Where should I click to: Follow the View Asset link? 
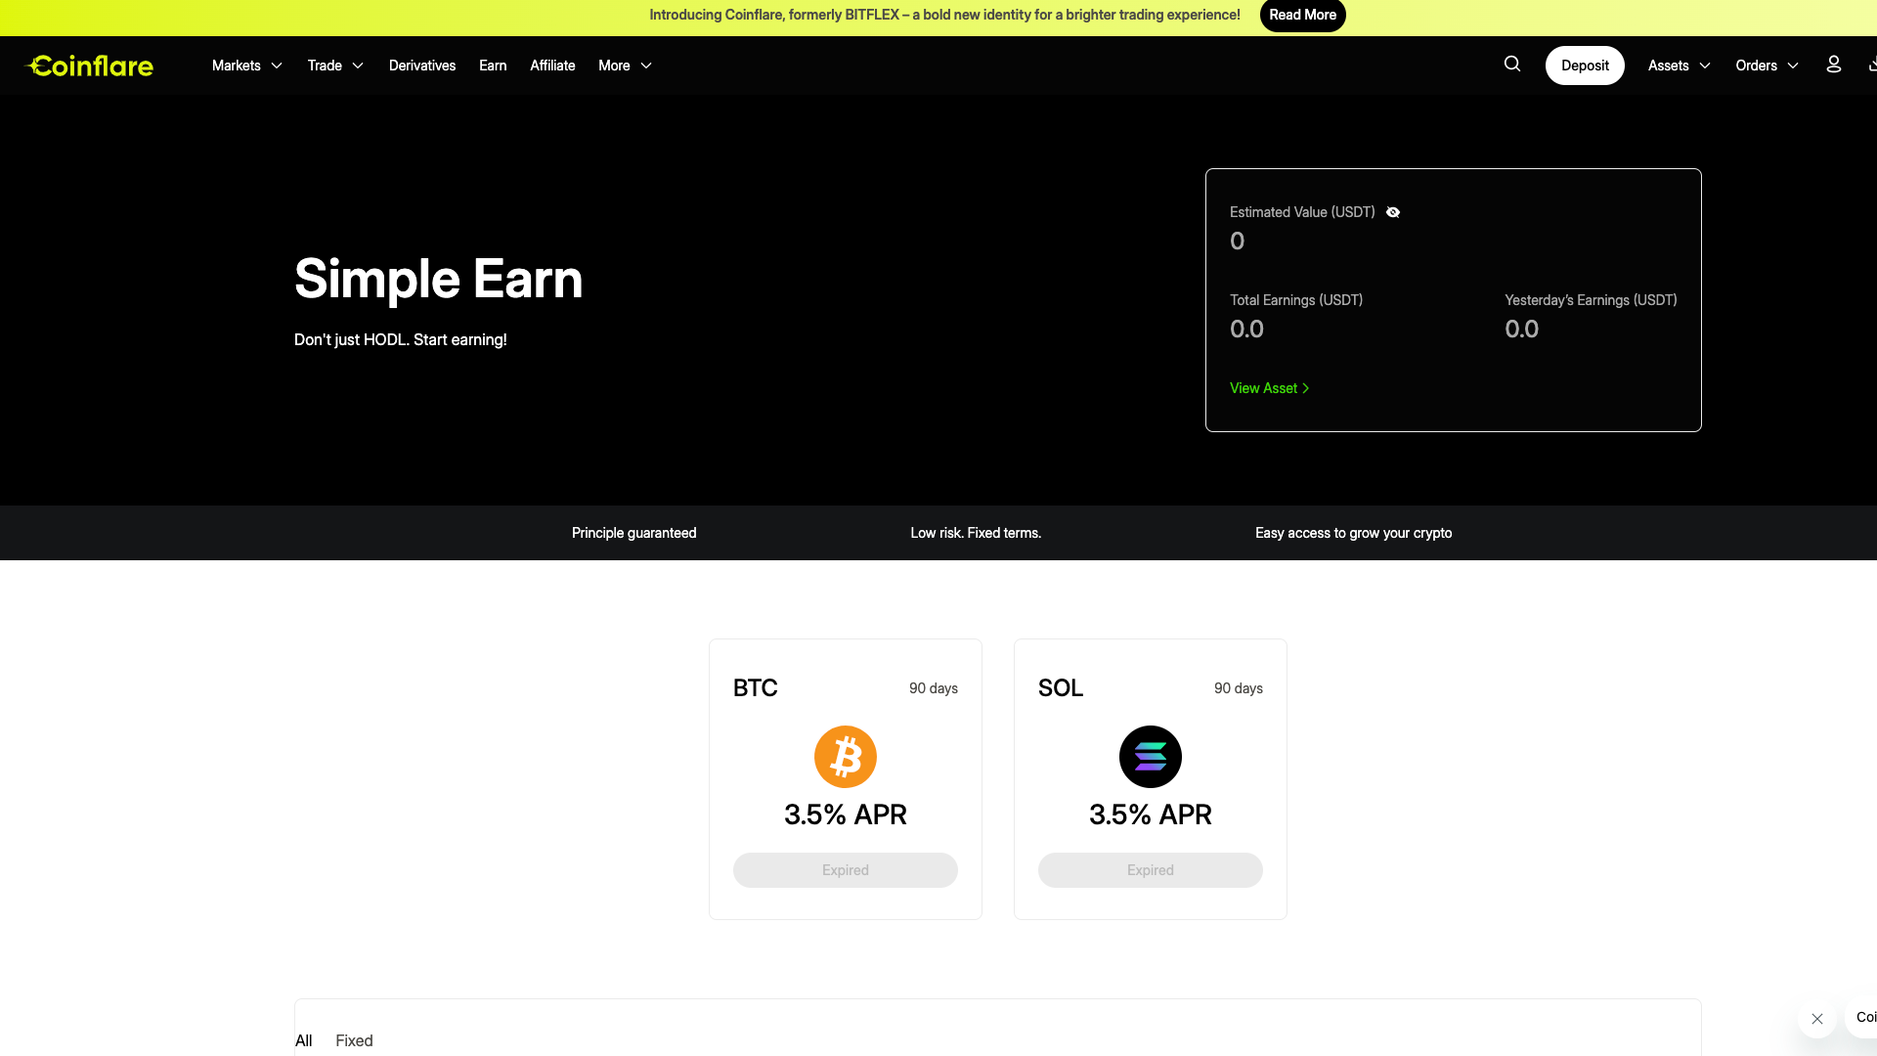[x=1269, y=388]
